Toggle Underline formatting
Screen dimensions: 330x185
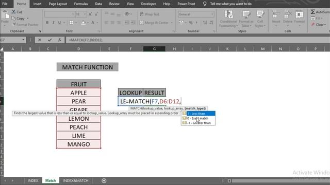[59, 23]
